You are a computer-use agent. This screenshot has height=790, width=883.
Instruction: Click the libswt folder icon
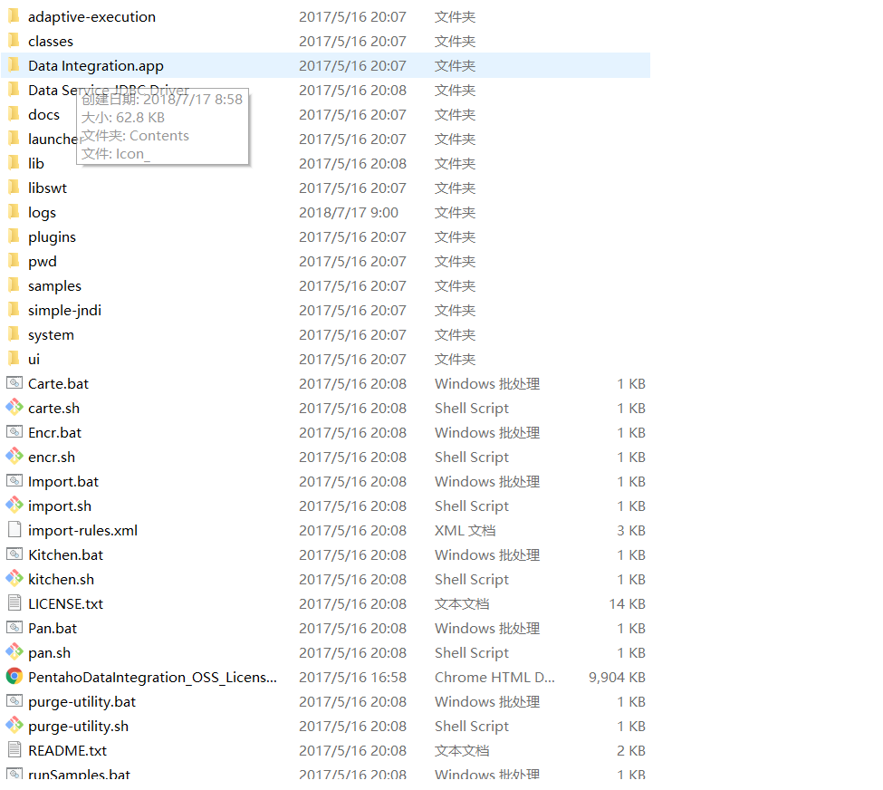14,187
